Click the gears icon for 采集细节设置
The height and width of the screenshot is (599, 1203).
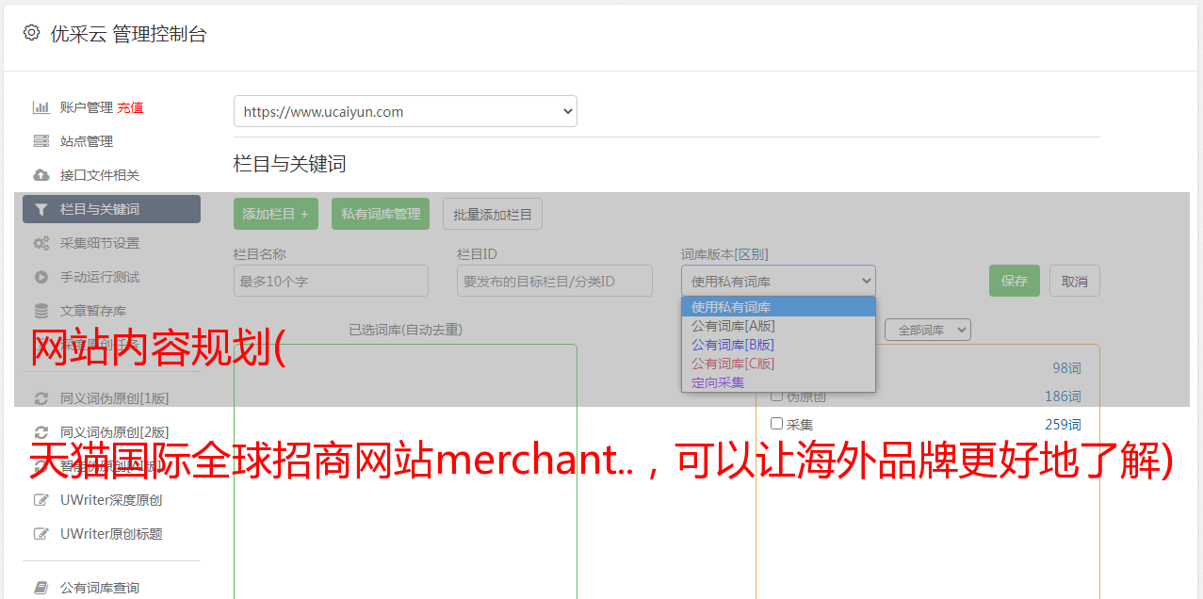[41, 243]
